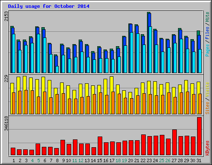This screenshot has width=212, height=165.
Task: Select day label 13 on the axis
Action: [87, 160]
